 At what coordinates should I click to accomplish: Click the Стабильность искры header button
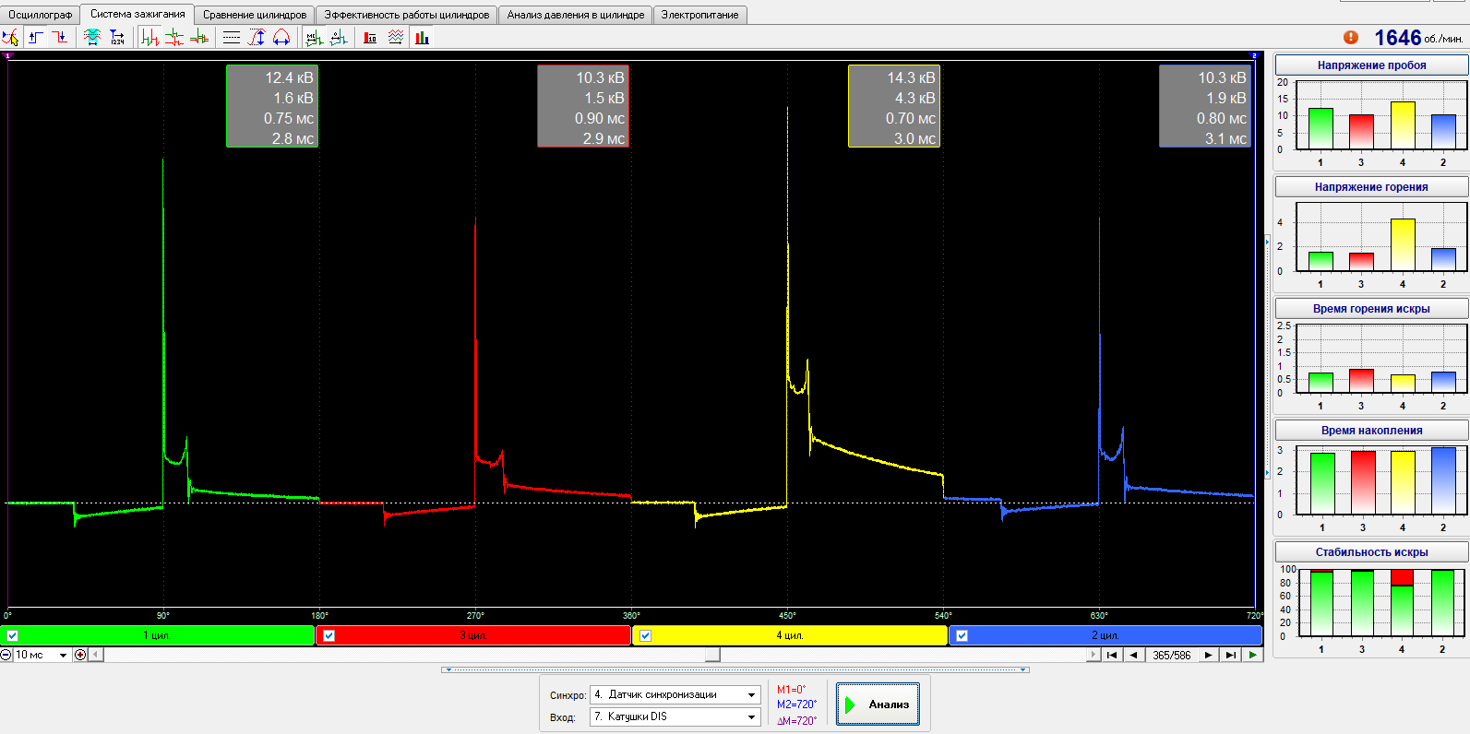pos(1371,552)
